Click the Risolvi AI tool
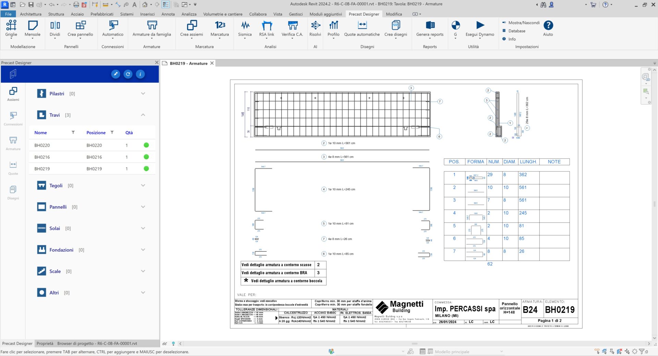 (x=315, y=29)
